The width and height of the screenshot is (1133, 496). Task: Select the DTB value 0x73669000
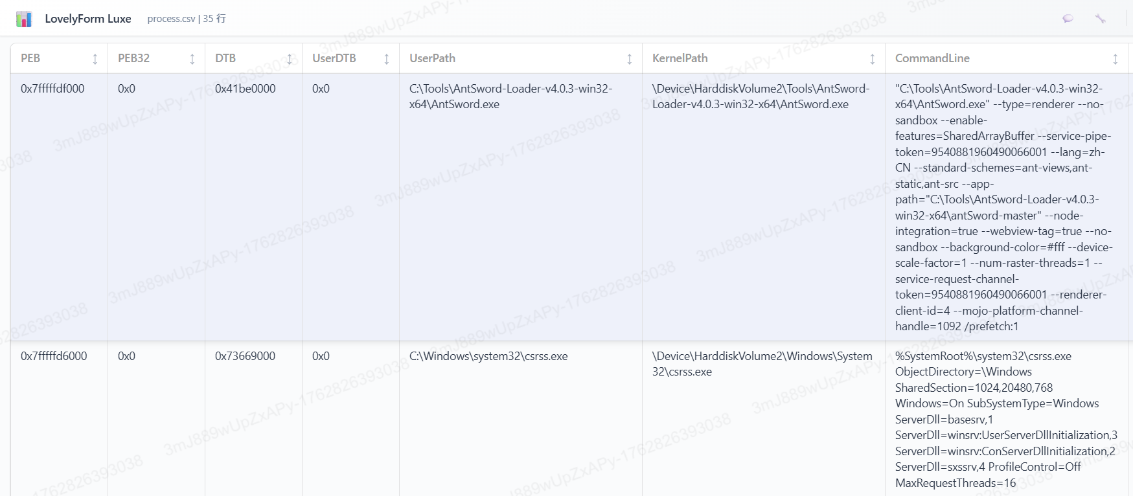tap(245, 356)
